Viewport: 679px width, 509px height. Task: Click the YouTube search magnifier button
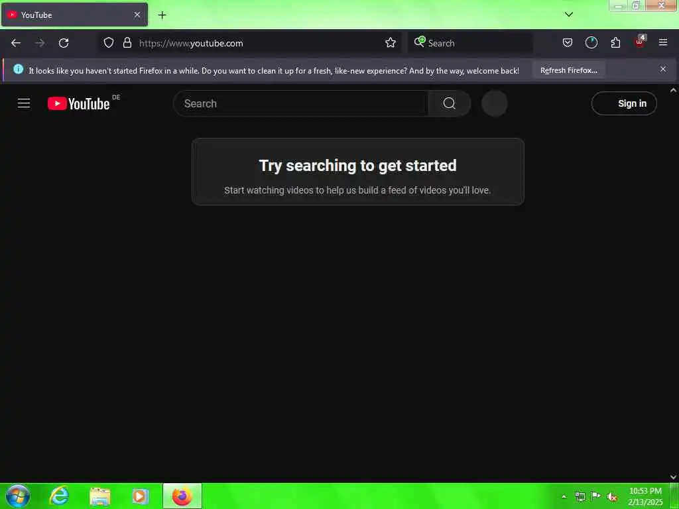(x=449, y=103)
